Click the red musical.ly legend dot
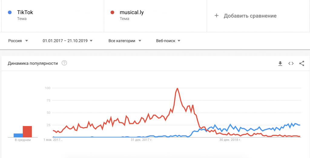Screen dimensions: 310x158 click(x=112, y=12)
